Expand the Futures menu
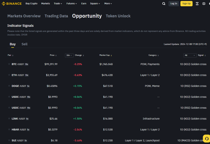Viewport: 210px width, 144px height. pyautogui.click(x=72, y=4)
